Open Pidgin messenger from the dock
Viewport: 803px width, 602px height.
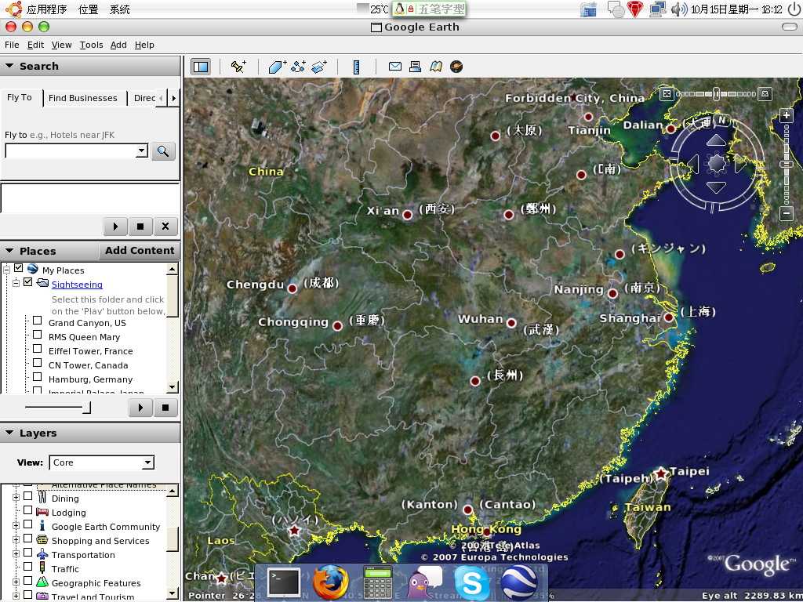(424, 582)
